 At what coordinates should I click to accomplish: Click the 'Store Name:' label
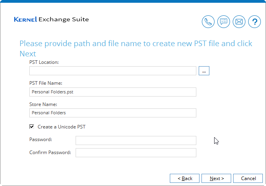(43, 104)
